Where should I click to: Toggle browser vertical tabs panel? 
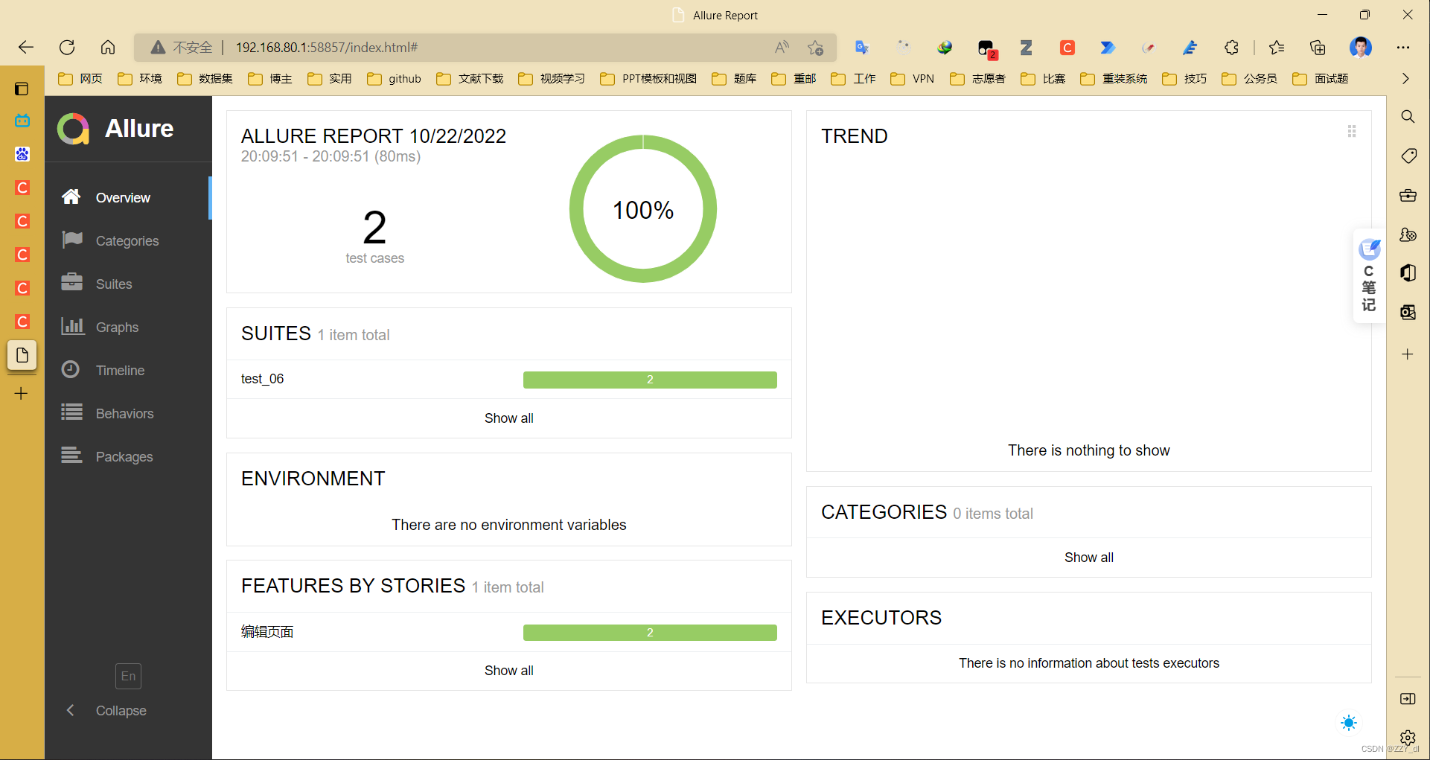pos(22,89)
